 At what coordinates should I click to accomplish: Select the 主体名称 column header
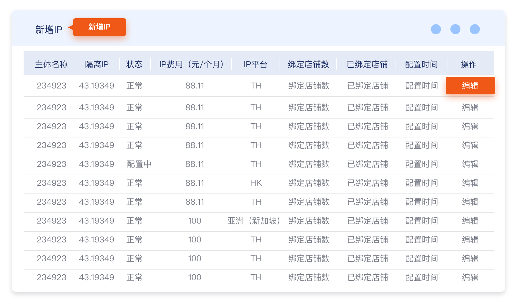click(x=51, y=64)
